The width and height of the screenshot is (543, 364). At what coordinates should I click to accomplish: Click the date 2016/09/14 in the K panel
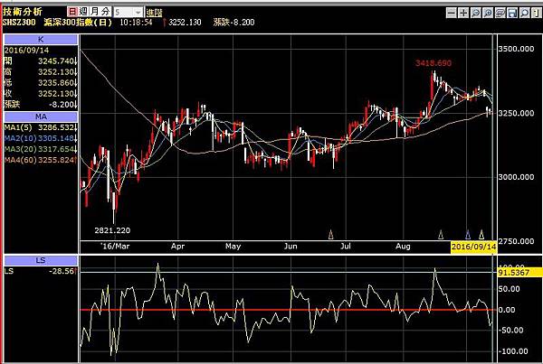[x=26, y=51]
